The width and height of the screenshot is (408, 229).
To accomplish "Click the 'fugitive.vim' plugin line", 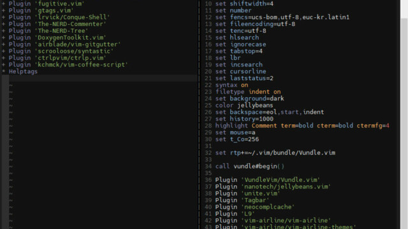I will [47, 4].
